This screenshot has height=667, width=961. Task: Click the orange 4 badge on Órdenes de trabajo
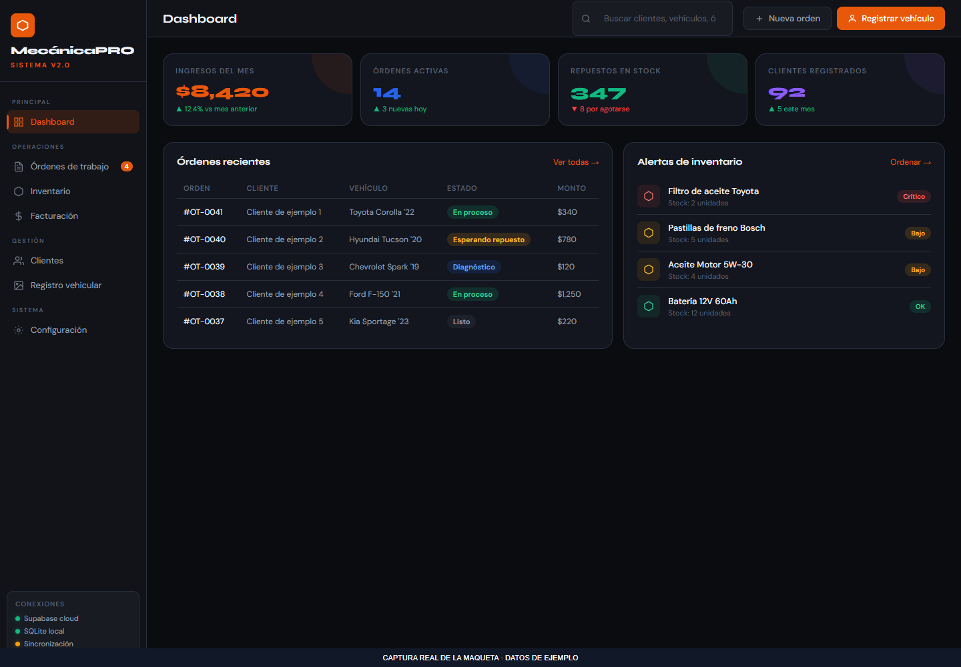pyautogui.click(x=127, y=167)
